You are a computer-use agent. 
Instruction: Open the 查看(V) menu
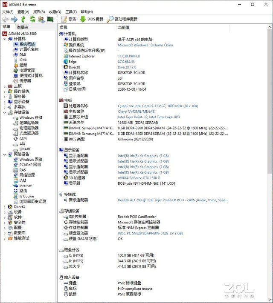23,12
